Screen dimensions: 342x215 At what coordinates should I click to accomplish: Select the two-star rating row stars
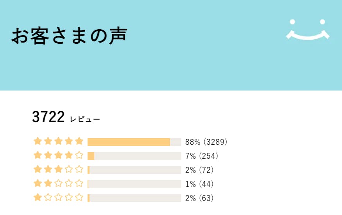pos(59,183)
